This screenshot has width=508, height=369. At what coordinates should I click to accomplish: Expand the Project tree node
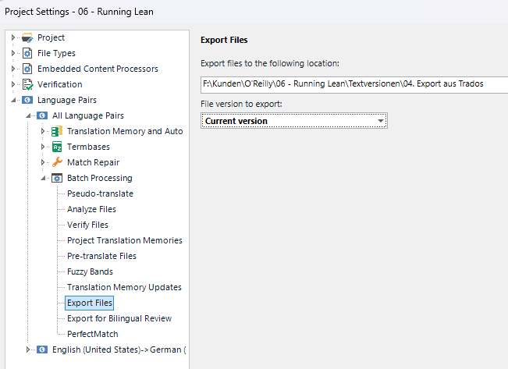[13, 37]
